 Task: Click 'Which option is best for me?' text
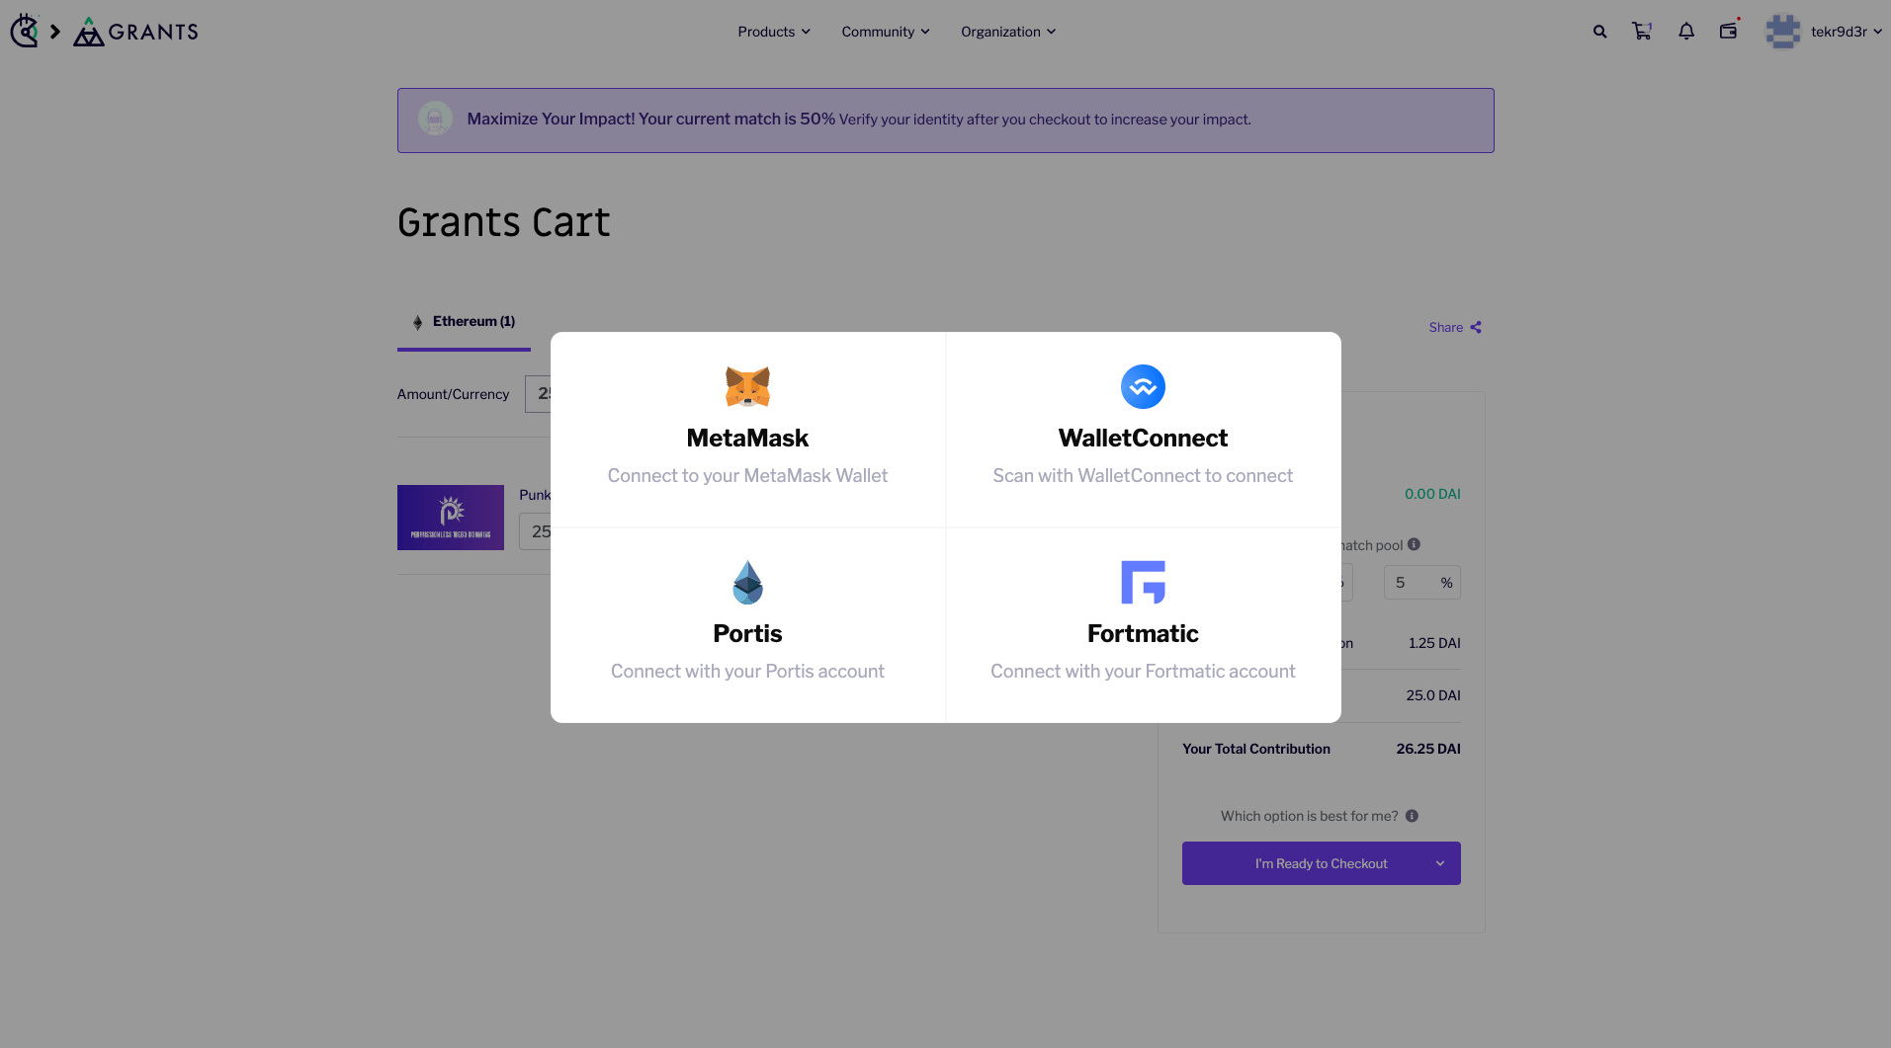1309,816
